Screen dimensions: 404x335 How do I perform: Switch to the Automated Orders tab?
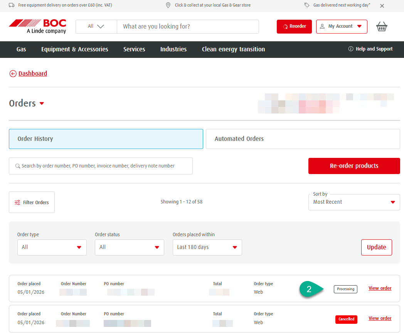click(303, 139)
